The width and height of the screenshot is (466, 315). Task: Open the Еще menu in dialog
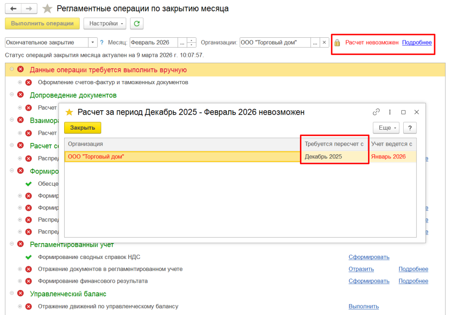(x=386, y=128)
